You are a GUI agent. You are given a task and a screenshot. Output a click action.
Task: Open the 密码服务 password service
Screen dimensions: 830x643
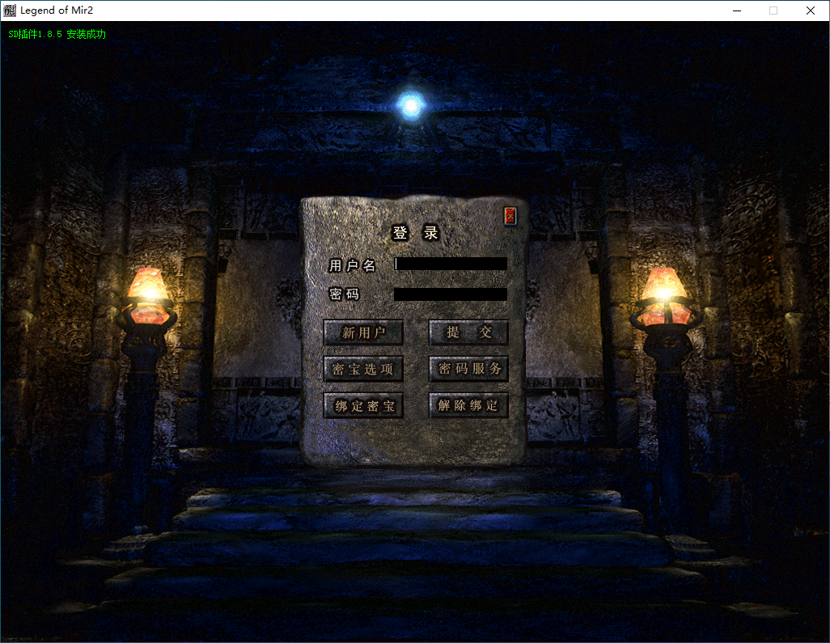468,369
